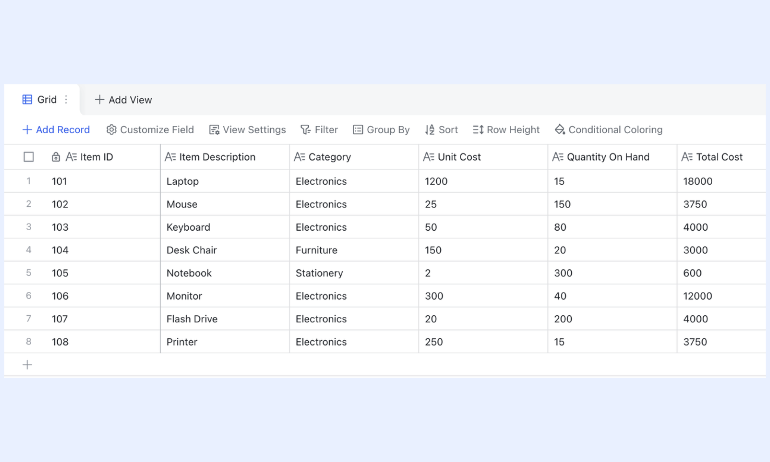Click the Grid view table icon
Screen dimensions: 770x462
click(x=27, y=100)
